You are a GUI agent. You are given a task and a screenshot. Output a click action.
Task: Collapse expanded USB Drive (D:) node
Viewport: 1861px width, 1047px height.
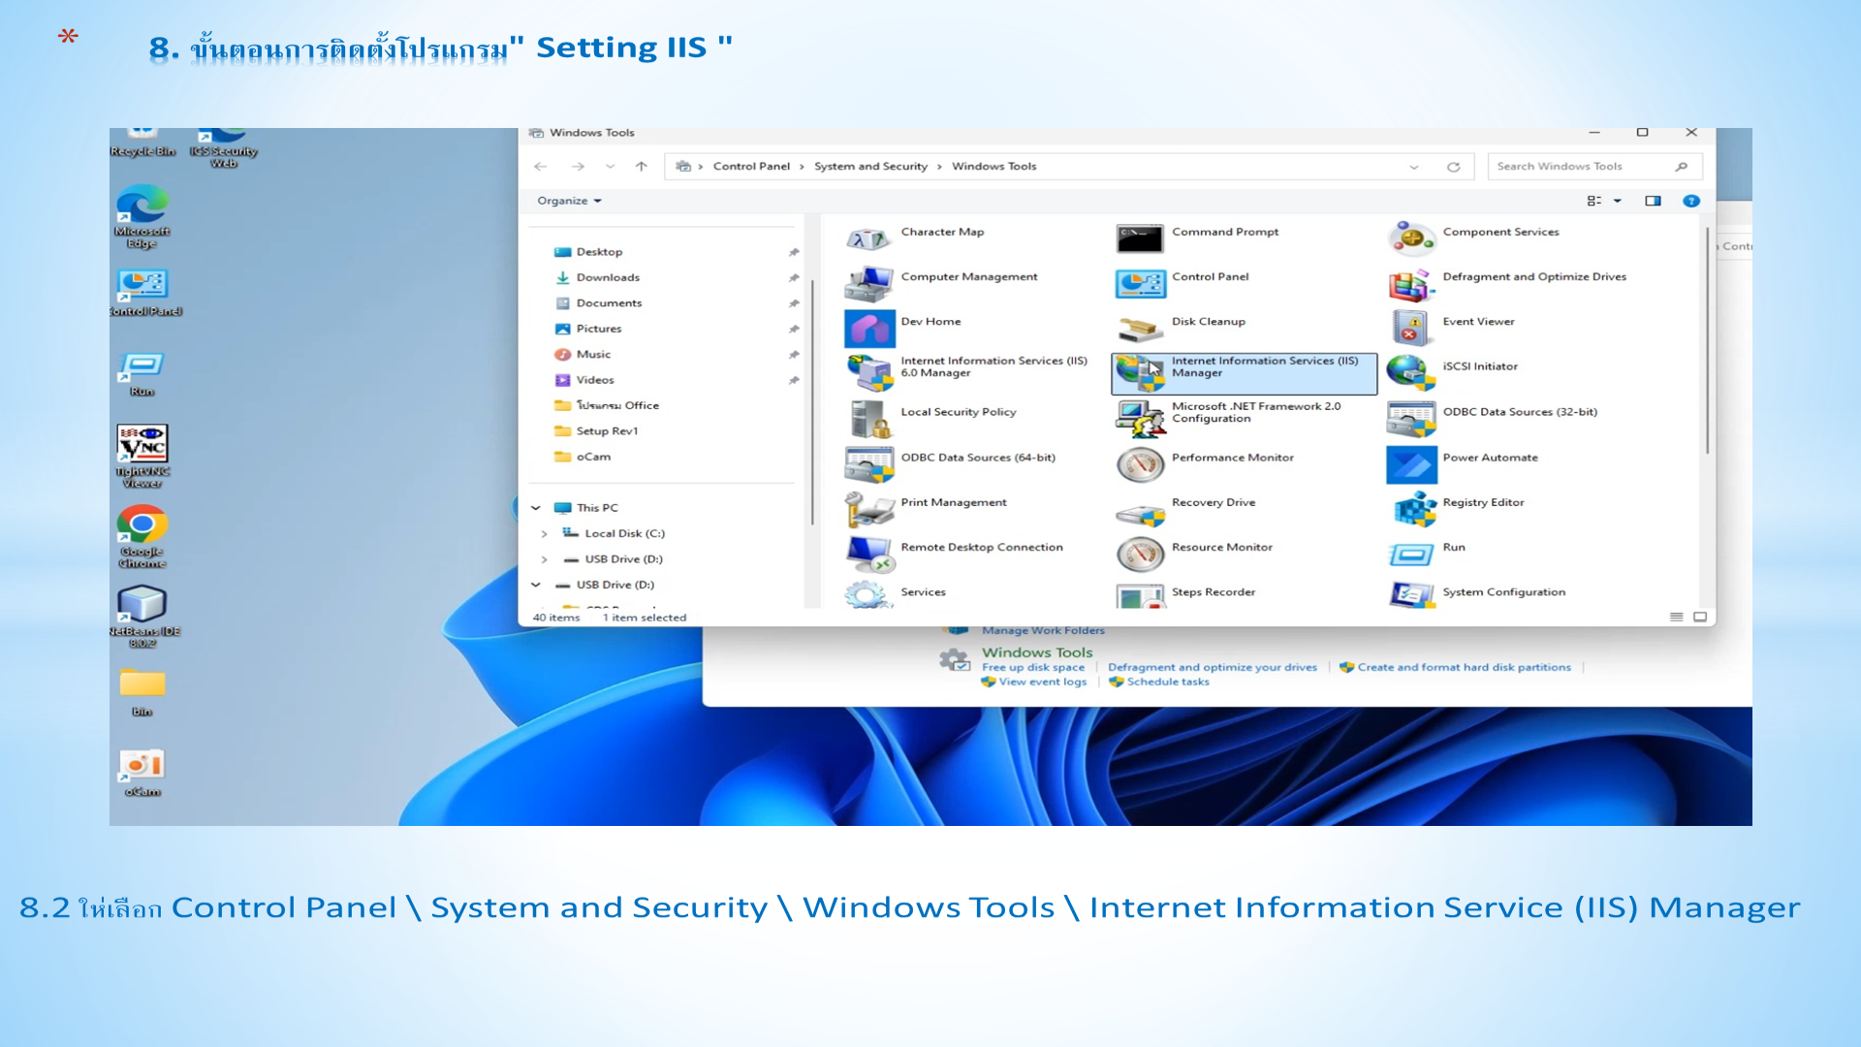[x=536, y=585]
